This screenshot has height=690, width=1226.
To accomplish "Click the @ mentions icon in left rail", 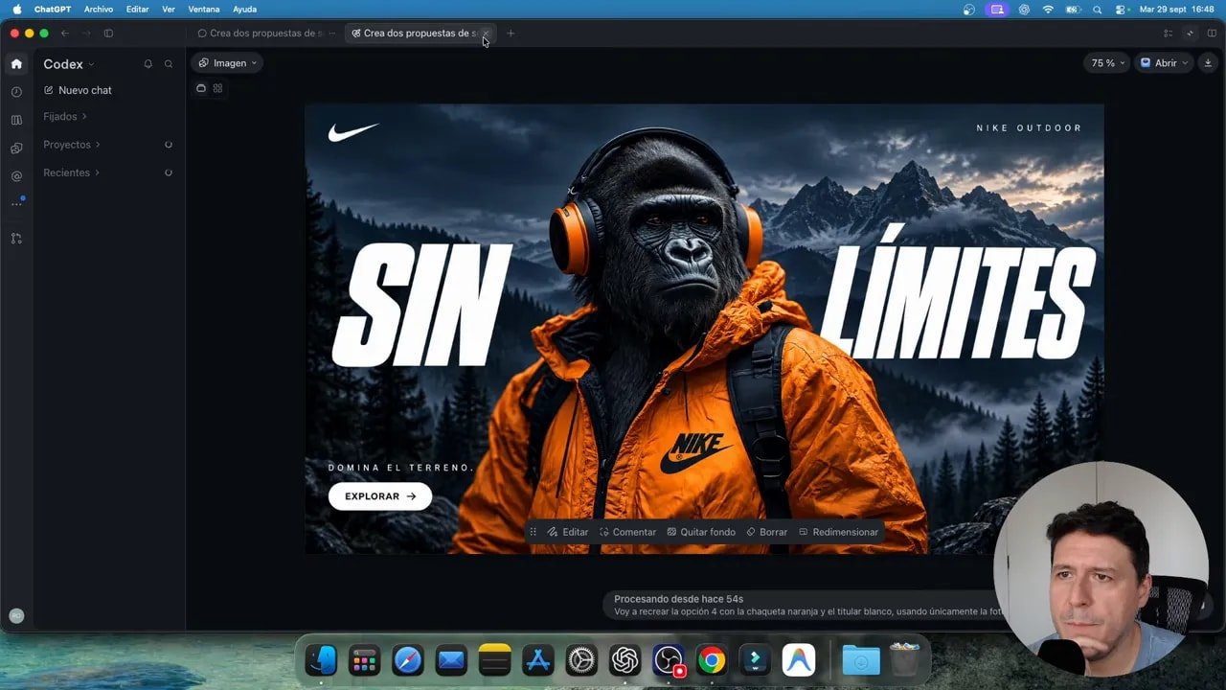I will click(16, 176).
